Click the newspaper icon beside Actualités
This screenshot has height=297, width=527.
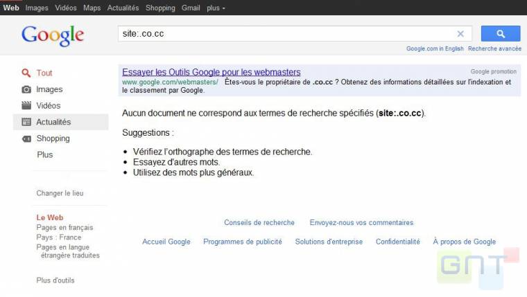coord(26,122)
